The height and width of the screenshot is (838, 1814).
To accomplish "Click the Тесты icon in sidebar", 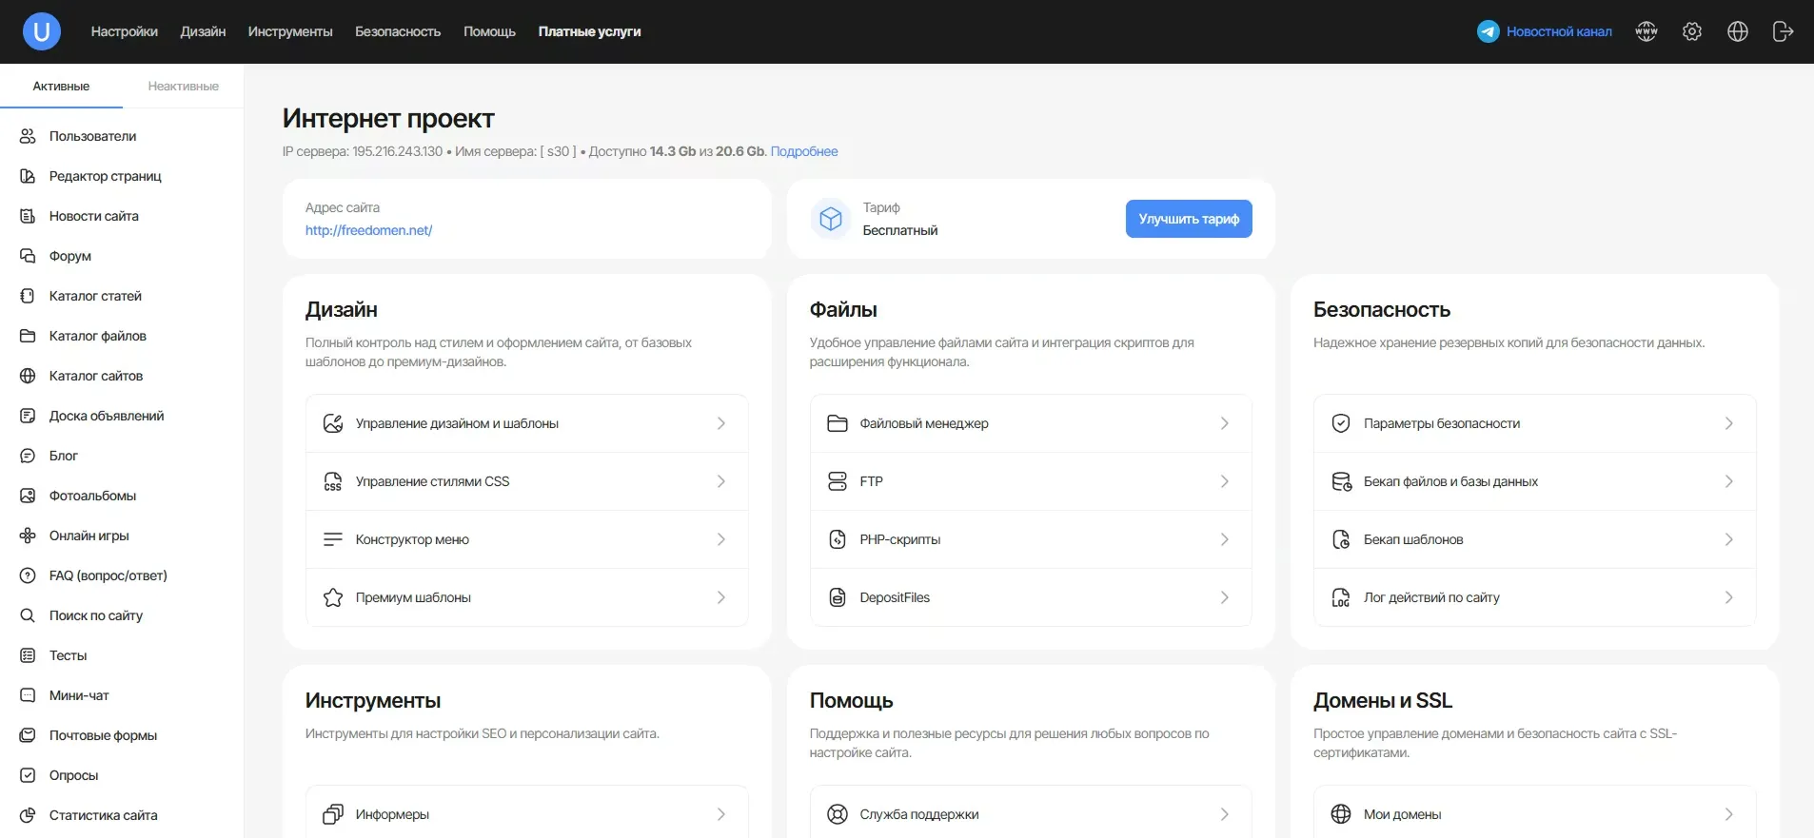I will tap(28, 655).
